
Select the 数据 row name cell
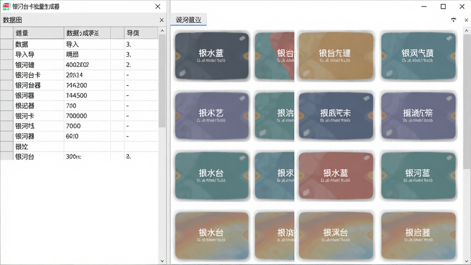39,45
